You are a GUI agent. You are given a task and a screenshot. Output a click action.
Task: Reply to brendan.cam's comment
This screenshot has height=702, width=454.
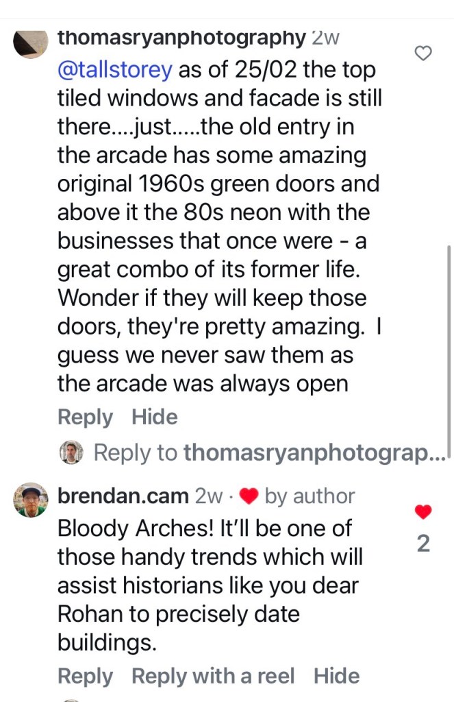pyautogui.click(x=84, y=676)
